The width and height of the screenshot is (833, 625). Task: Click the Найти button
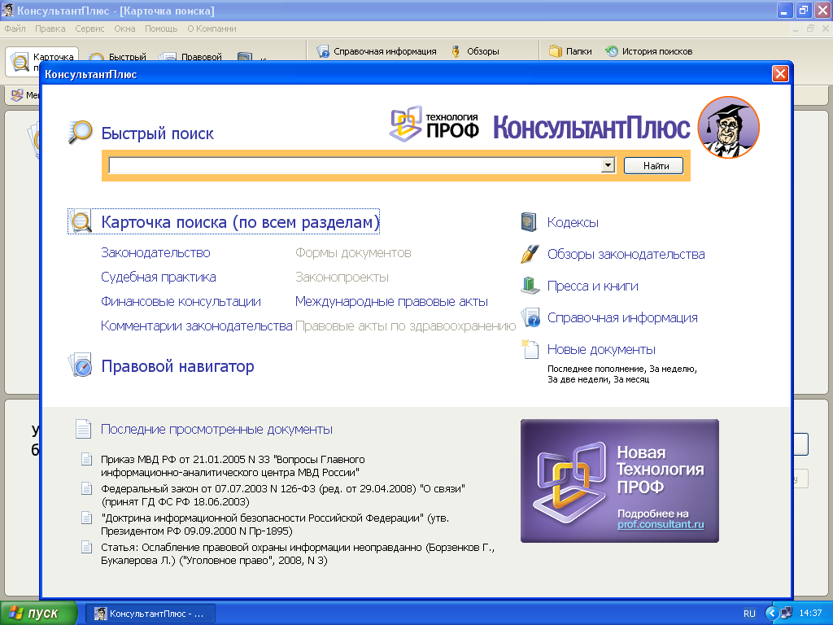pyautogui.click(x=653, y=166)
